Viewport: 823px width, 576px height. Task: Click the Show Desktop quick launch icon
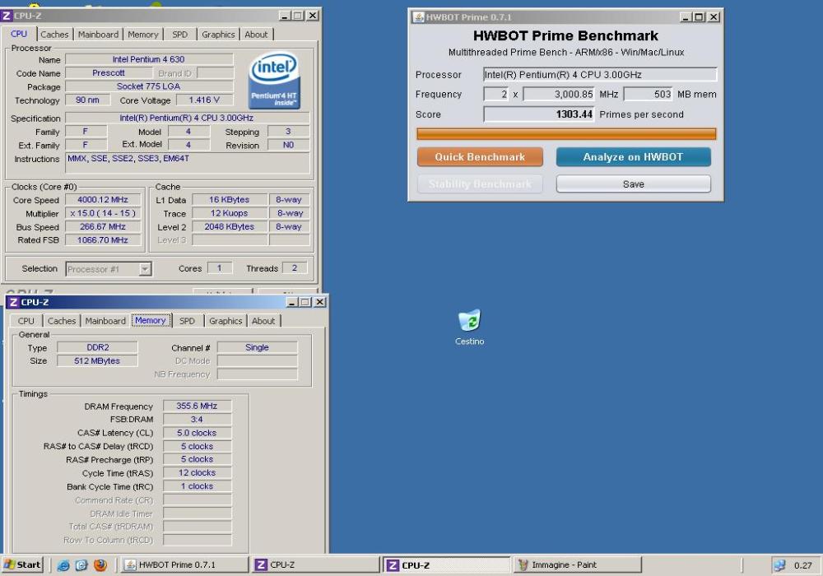[81, 565]
